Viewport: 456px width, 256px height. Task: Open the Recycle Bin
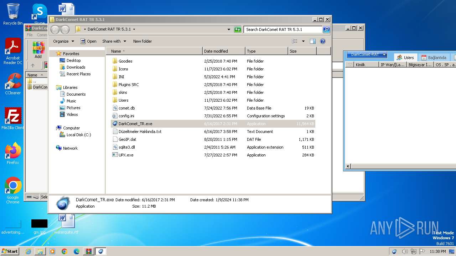[x=13, y=14]
